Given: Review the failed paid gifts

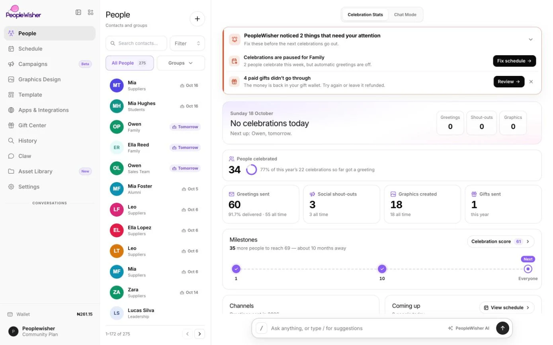Looking at the screenshot, I should click(x=509, y=81).
